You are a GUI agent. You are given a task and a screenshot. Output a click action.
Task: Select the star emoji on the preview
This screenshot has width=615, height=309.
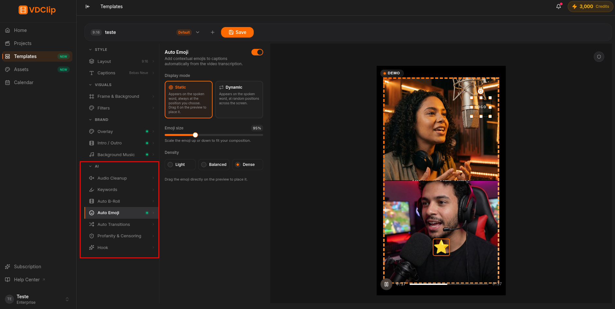(x=441, y=247)
